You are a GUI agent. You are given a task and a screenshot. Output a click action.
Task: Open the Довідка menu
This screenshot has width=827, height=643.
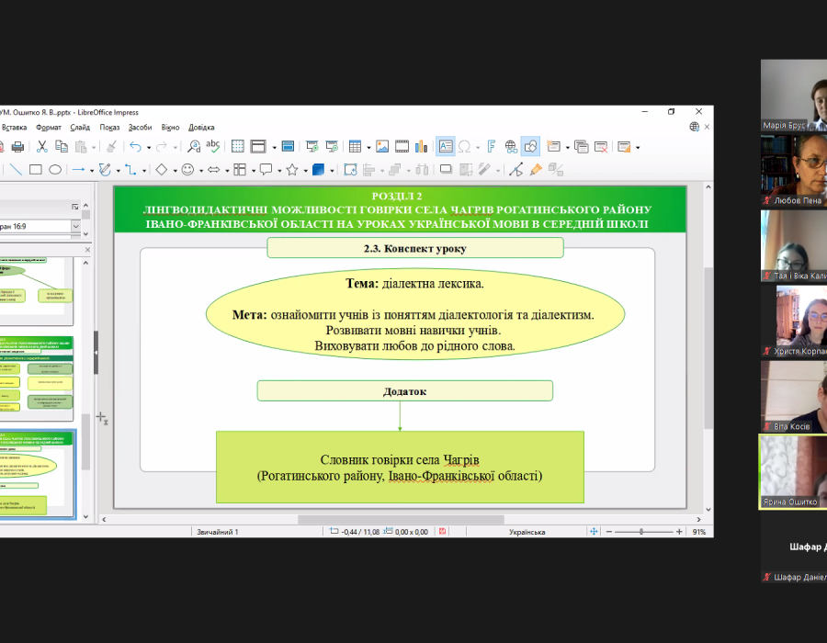[x=201, y=127]
